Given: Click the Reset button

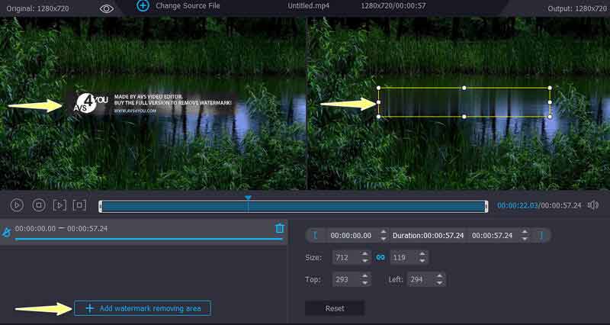Looking at the screenshot, I should point(334,308).
